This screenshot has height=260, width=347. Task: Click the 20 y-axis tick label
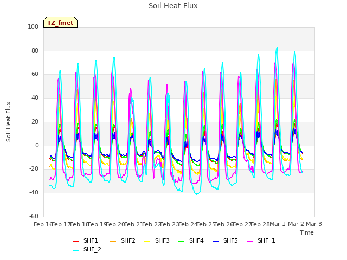35,121
